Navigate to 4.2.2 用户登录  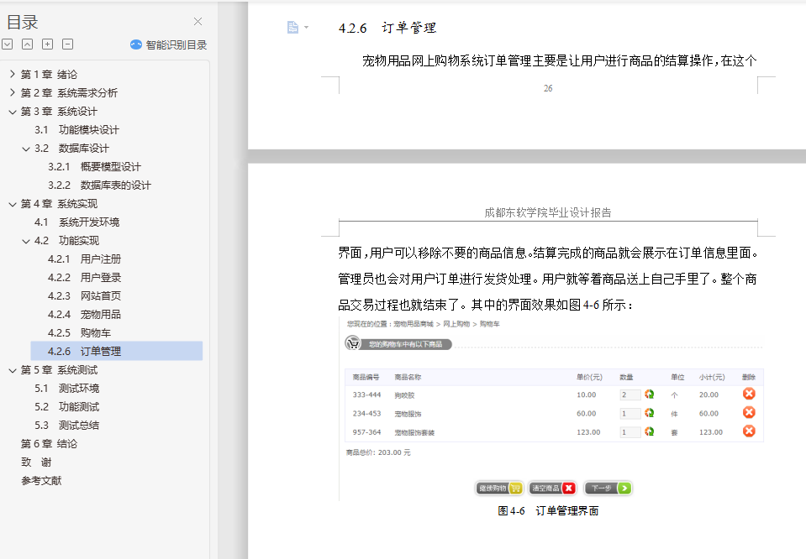84,278
